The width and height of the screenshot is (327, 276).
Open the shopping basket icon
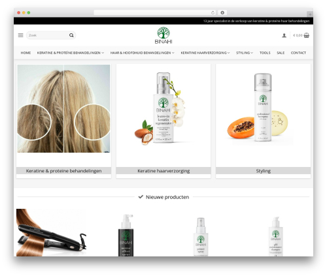click(x=307, y=35)
